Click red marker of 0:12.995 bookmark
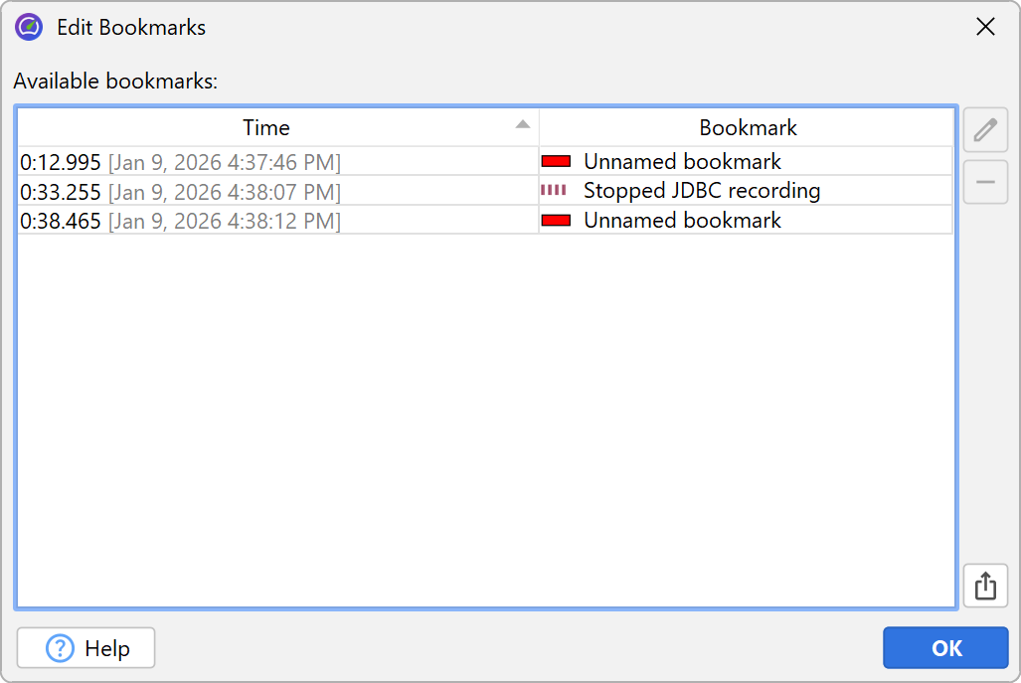Image resolution: width=1021 pixels, height=683 pixels. point(556,161)
